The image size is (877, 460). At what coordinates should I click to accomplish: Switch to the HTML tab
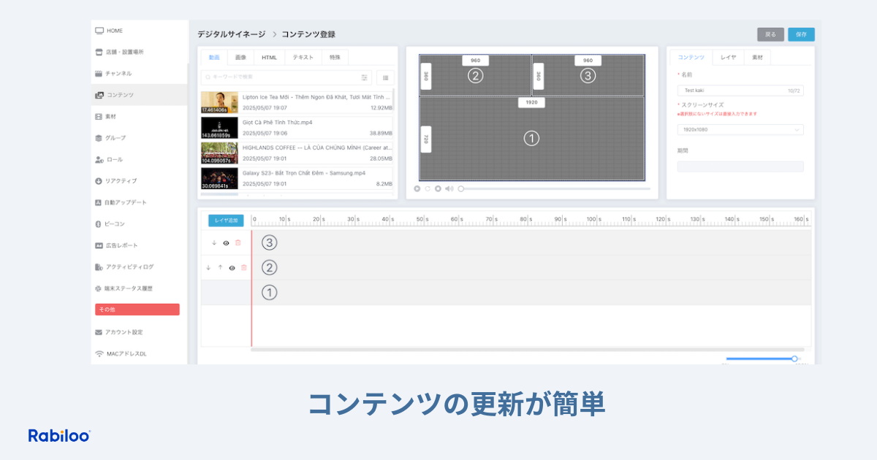pos(269,57)
